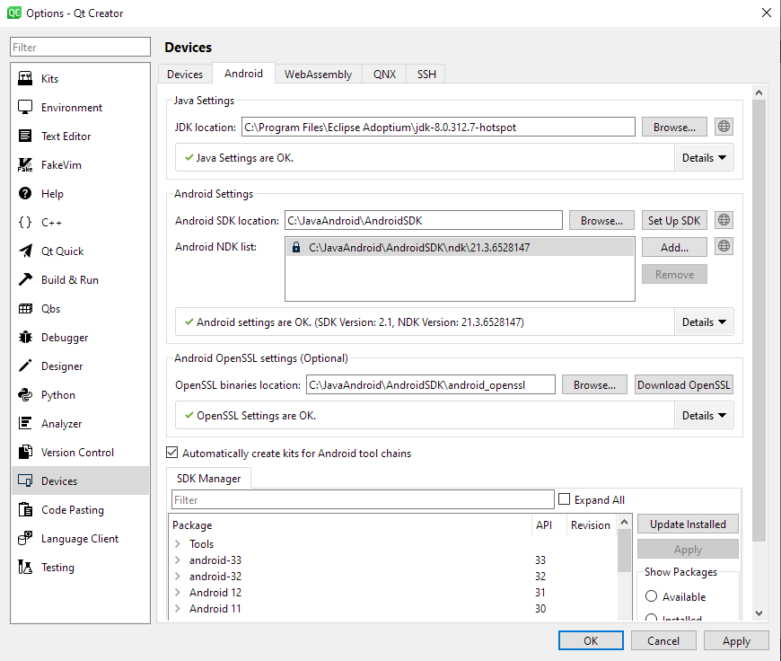Expand the android-33 package tree node
The image size is (781, 661).
[x=177, y=560]
